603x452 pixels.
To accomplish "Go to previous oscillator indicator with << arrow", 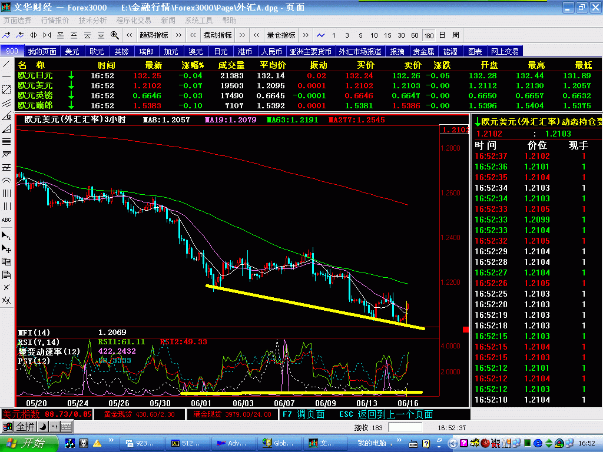I will (193, 35).
